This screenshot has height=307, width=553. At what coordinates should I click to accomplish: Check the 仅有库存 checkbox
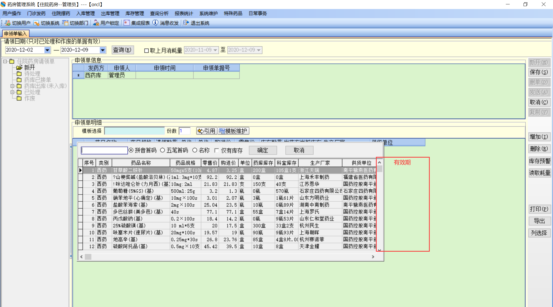(217, 150)
